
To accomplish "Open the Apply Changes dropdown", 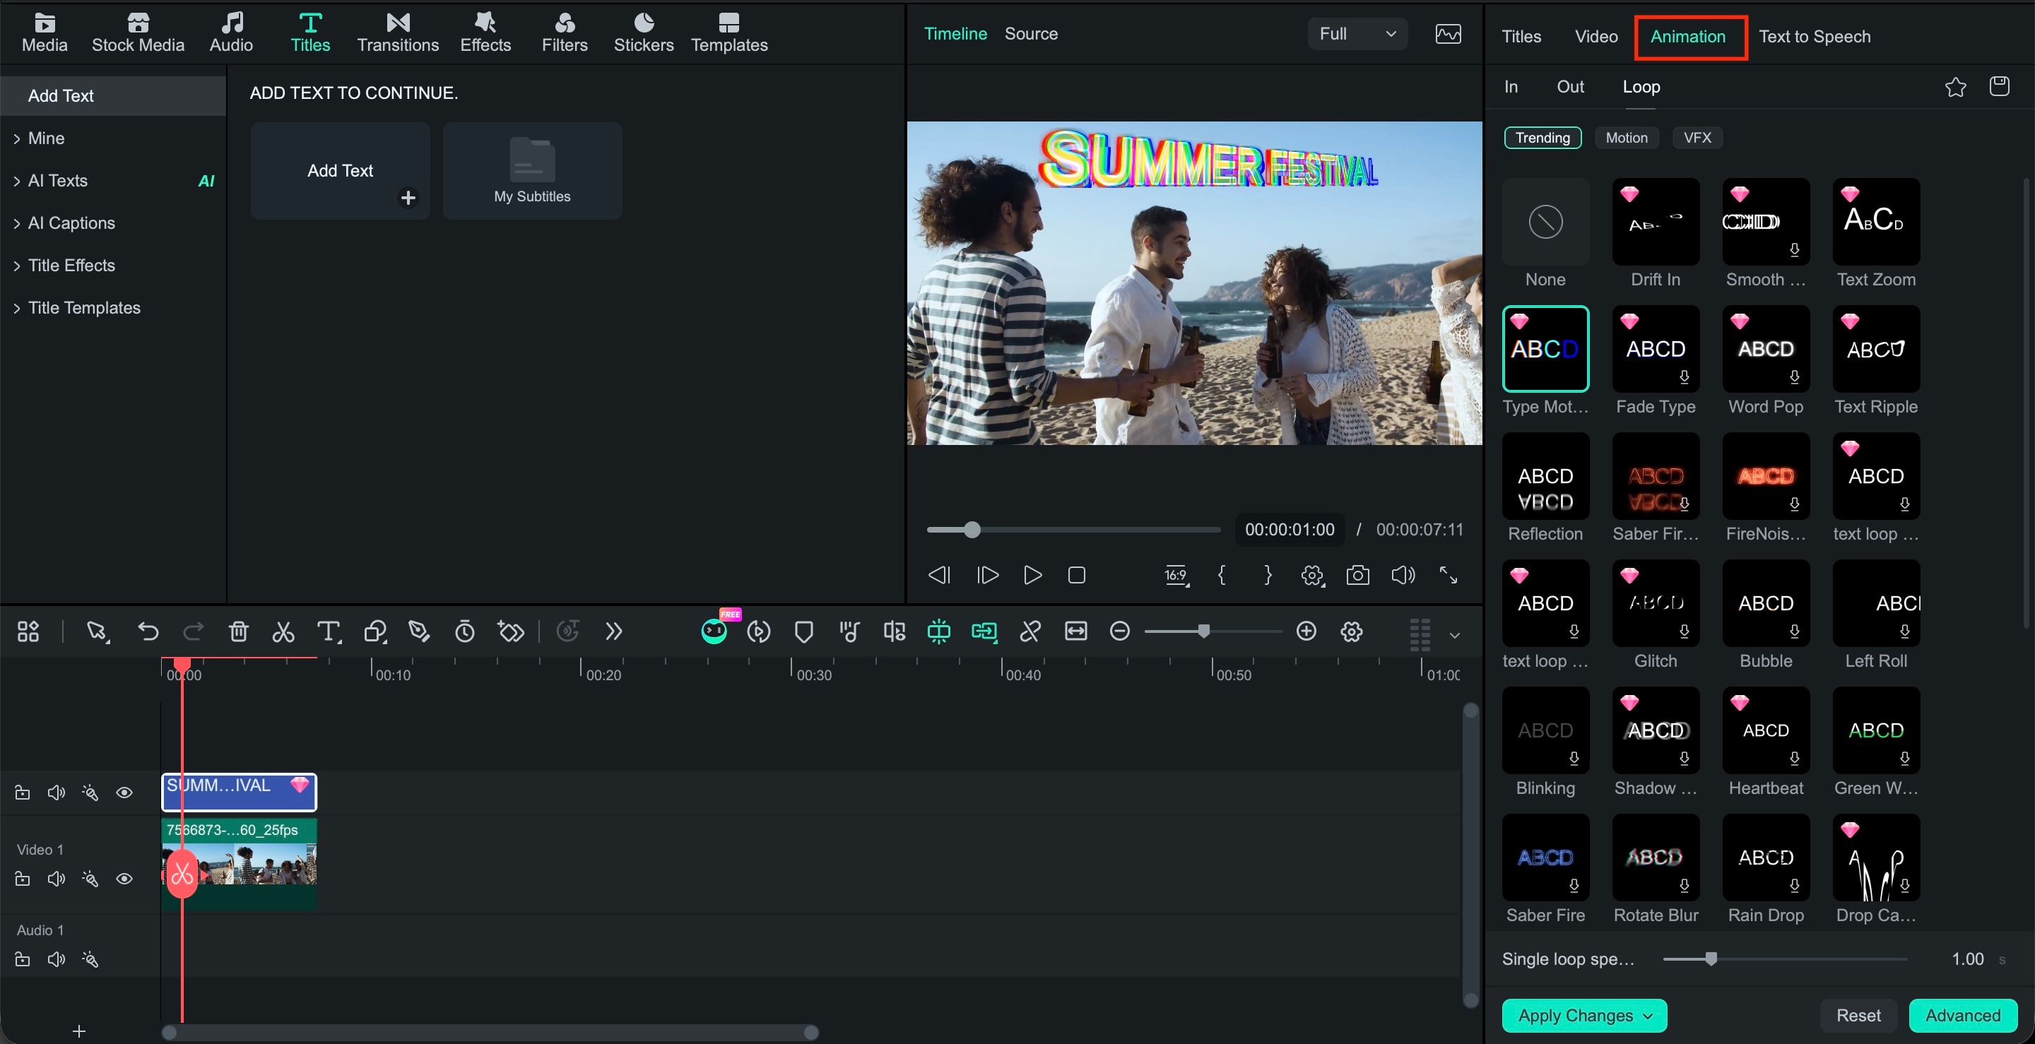I will (x=1584, y=1016).
